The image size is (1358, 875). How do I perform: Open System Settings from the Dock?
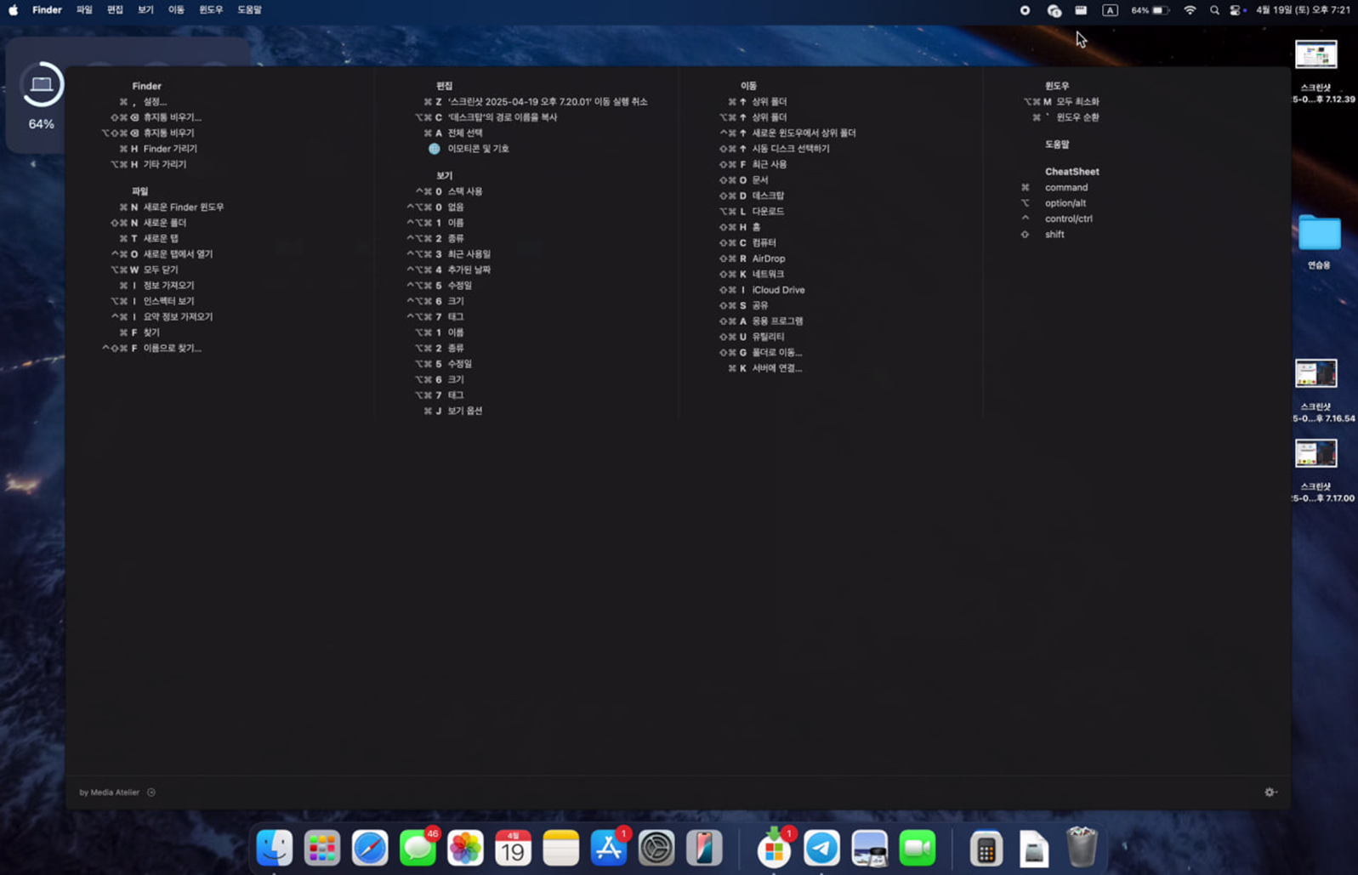pyautogui.click(x=656, y=848)
